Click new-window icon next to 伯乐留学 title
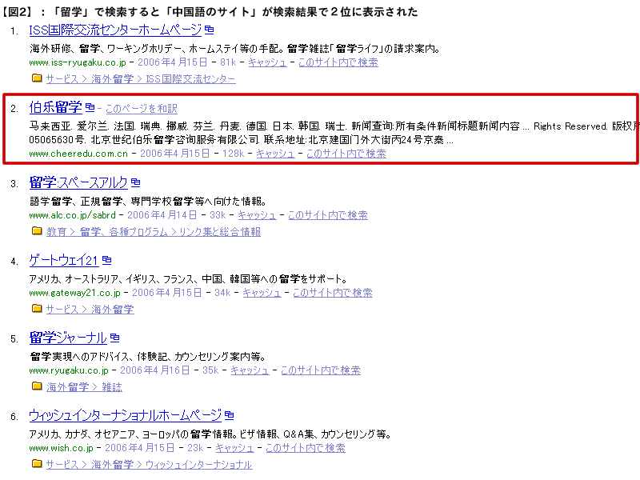 (x=90, y=107)
